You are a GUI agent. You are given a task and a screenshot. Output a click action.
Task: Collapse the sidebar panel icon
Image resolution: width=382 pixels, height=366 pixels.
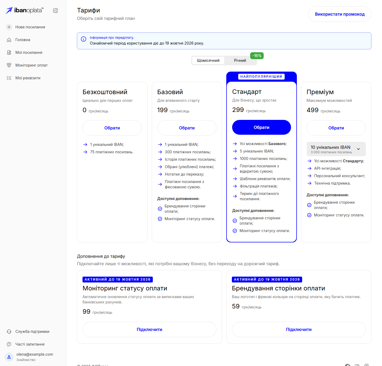(55, 11)
